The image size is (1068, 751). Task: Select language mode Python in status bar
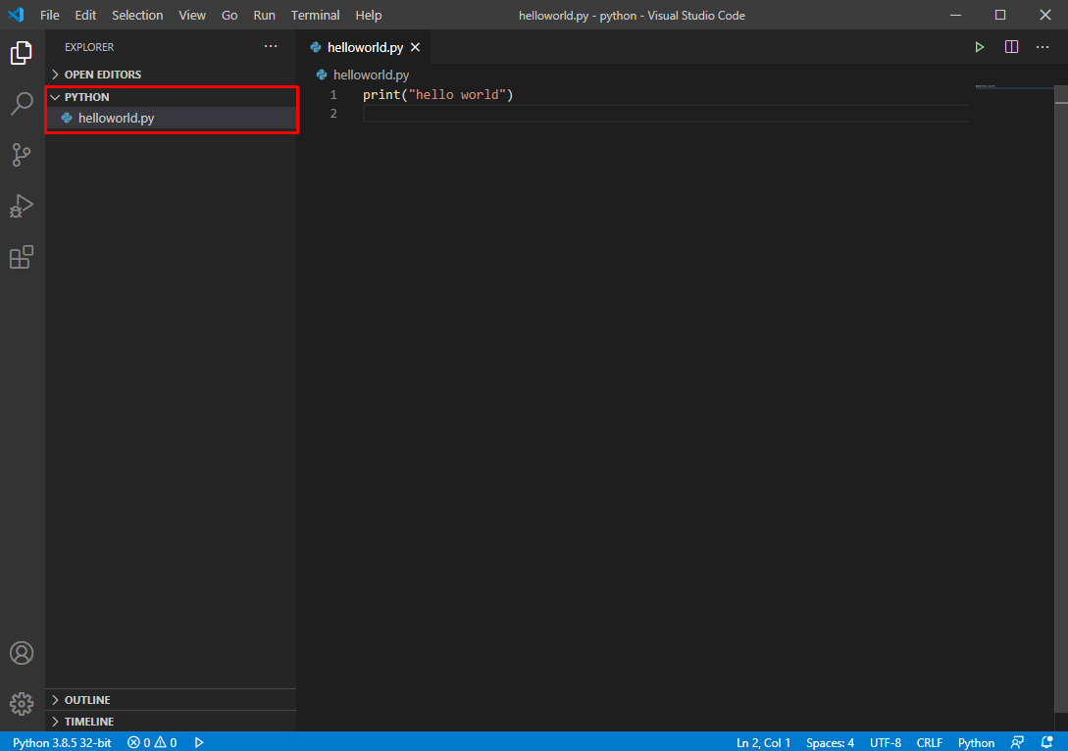[976, 742]
